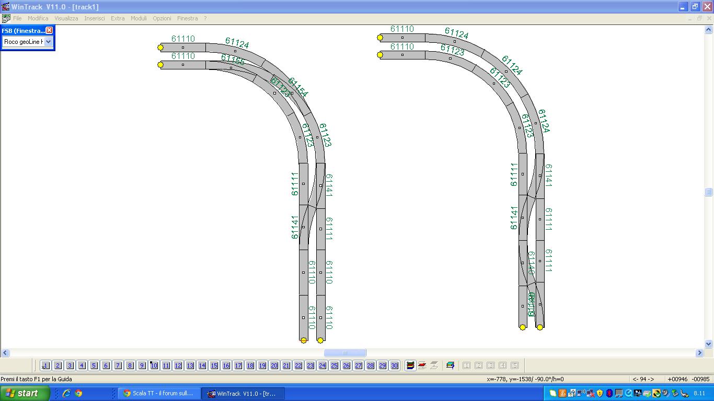Click the grayed numbered box 3 icon
The image size is (714, 401).
pos(490,365)
